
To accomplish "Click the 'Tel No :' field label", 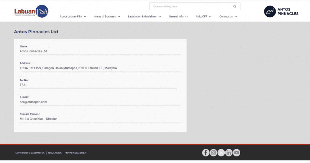I will pos(24,80).
